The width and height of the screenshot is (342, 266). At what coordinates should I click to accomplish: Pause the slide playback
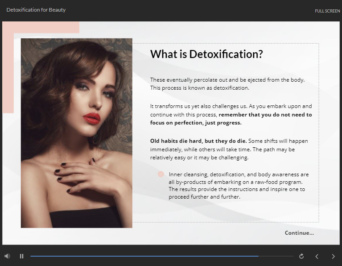(x=21, y=256)
